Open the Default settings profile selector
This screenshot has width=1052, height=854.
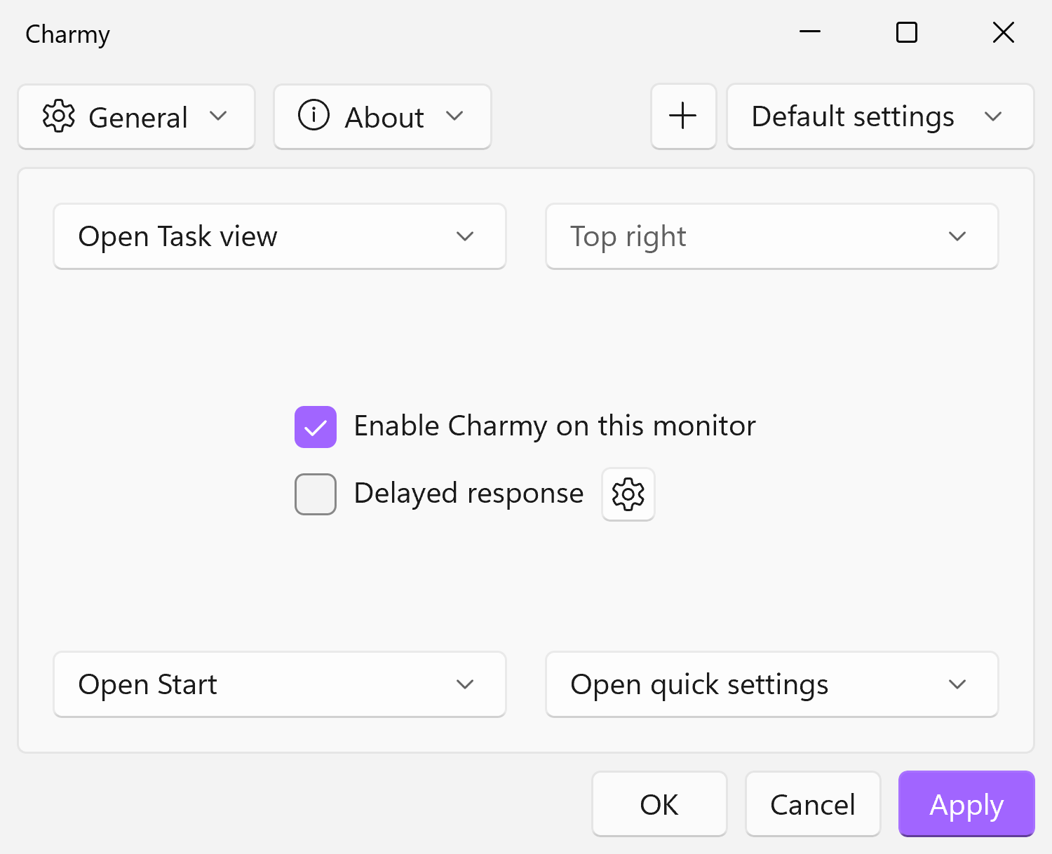pos(879,116)
